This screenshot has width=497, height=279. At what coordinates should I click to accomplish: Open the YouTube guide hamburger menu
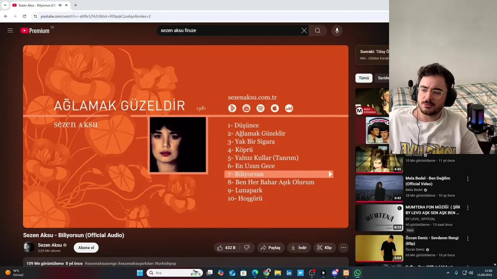coord(10,31)
